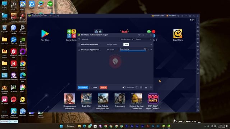
Task: Open Brave Nightly desktop shortcut
Action: click(x=14, y=77)
